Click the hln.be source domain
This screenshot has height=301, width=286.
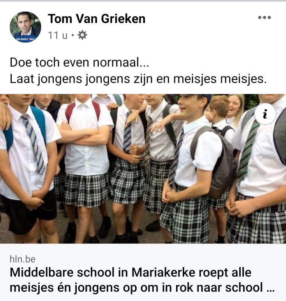(23, 259)
